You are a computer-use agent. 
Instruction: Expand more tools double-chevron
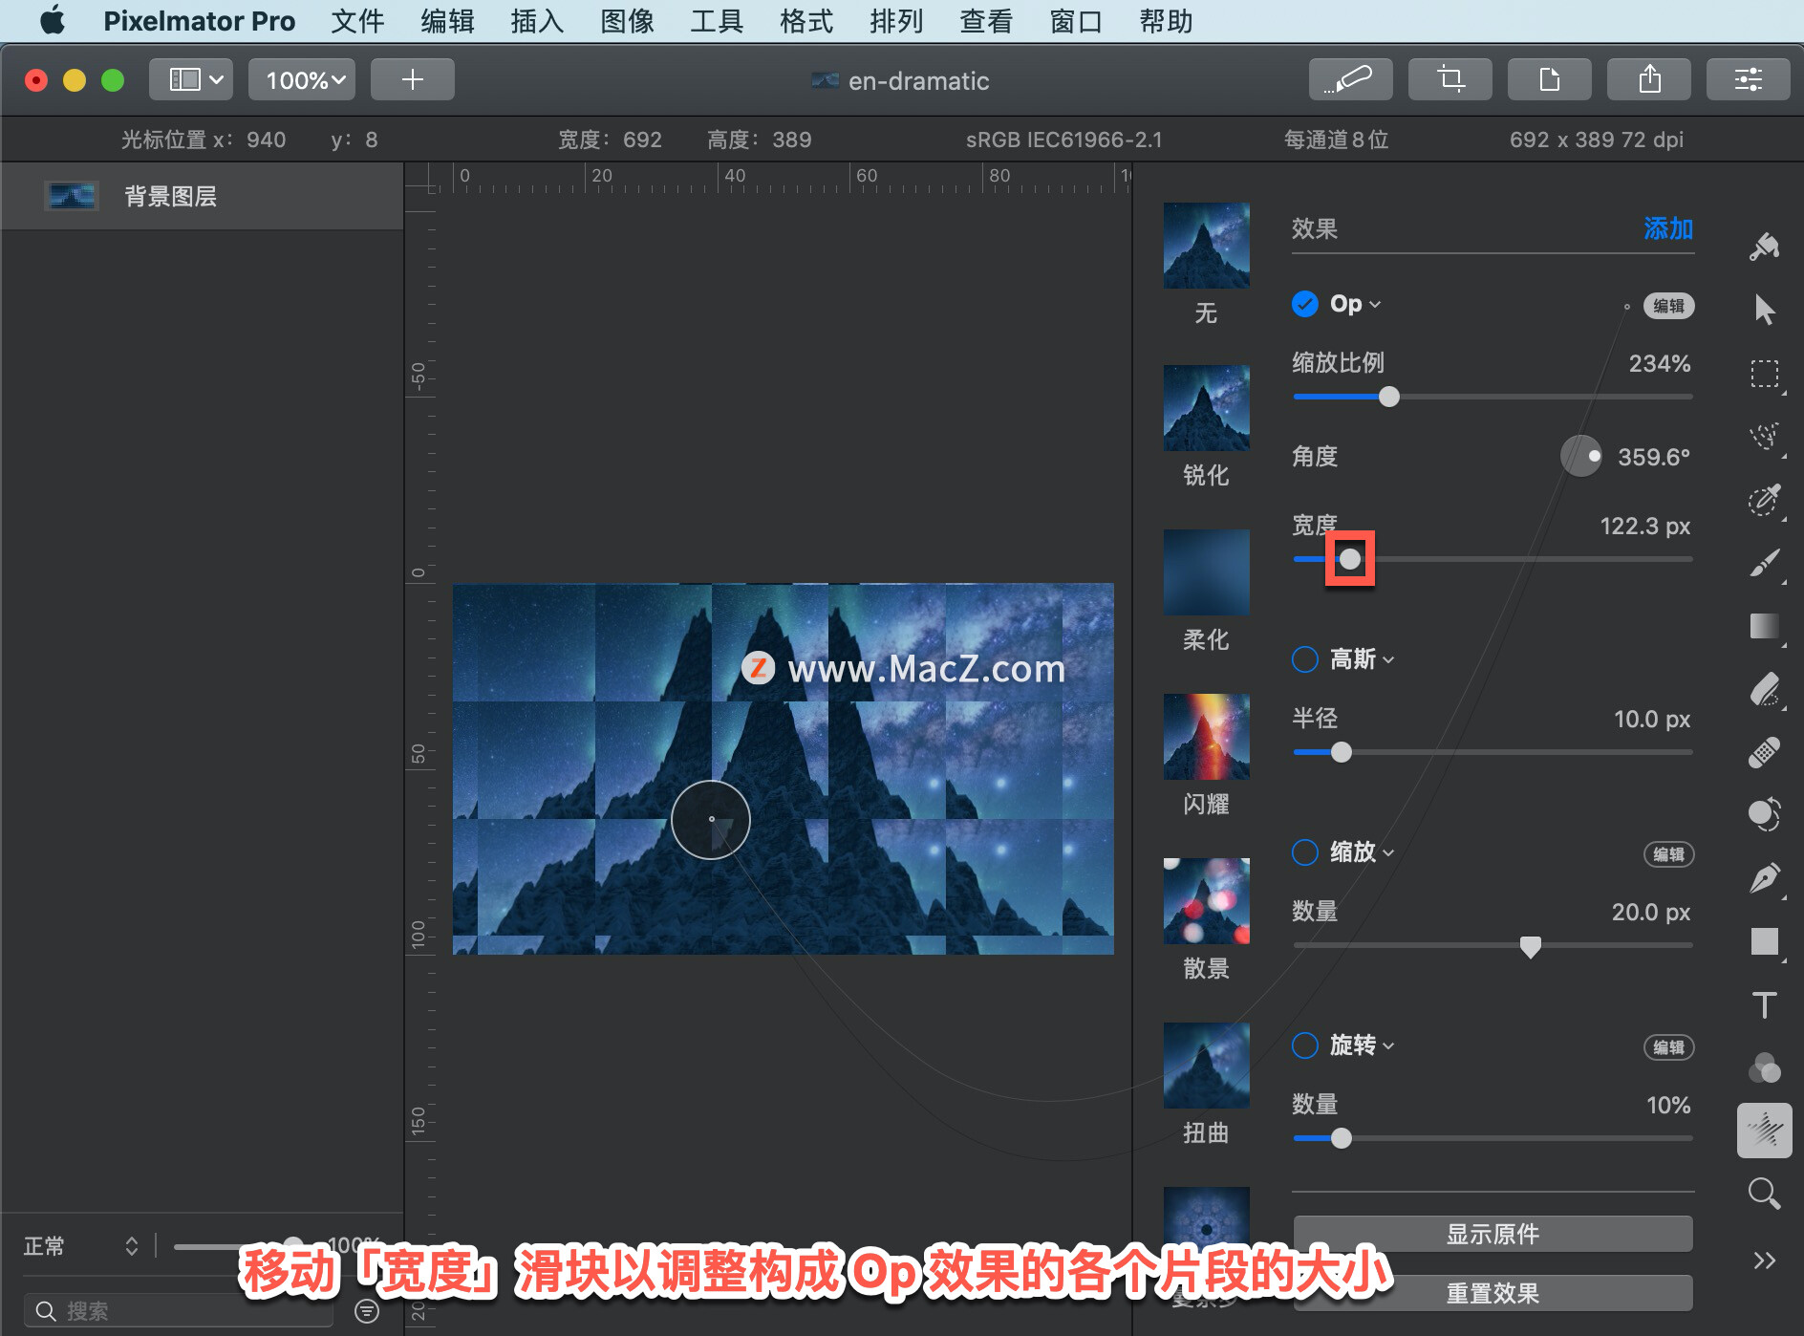1764,1261
